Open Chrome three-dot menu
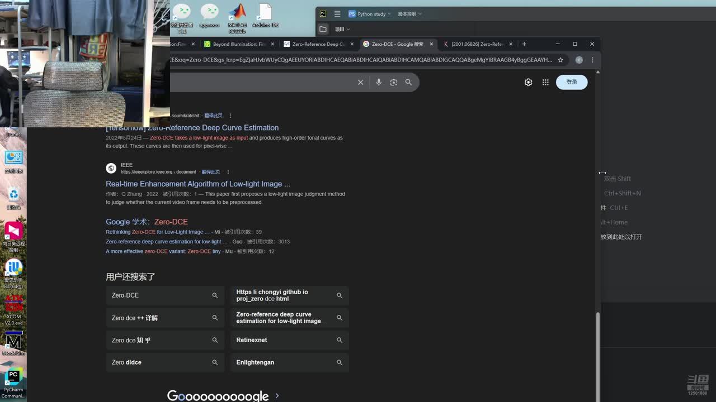 coord(592,60)
